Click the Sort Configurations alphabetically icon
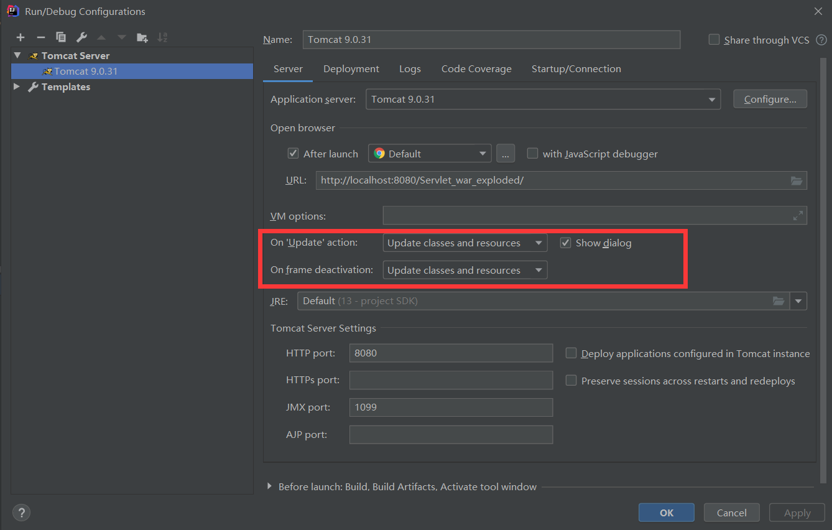The height and width of the screenshot is (530, 832). coord(162,37)
